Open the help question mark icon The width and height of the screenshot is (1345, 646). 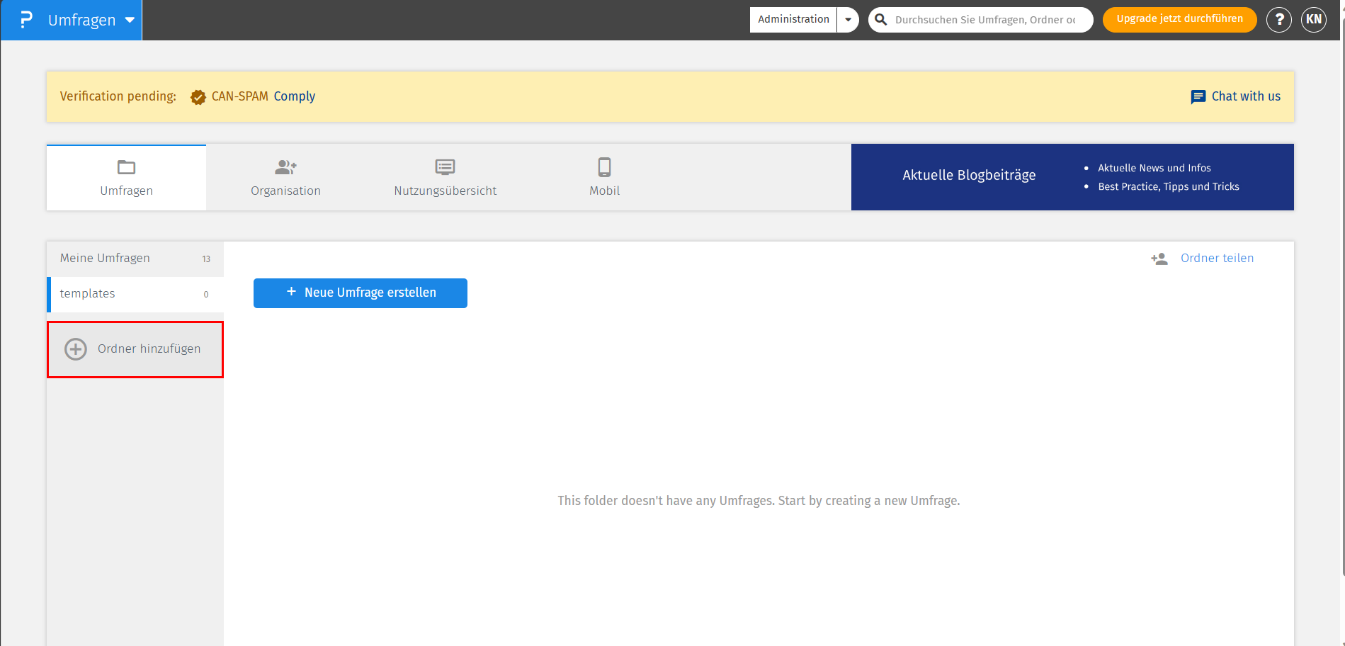tap(1279, 20)
